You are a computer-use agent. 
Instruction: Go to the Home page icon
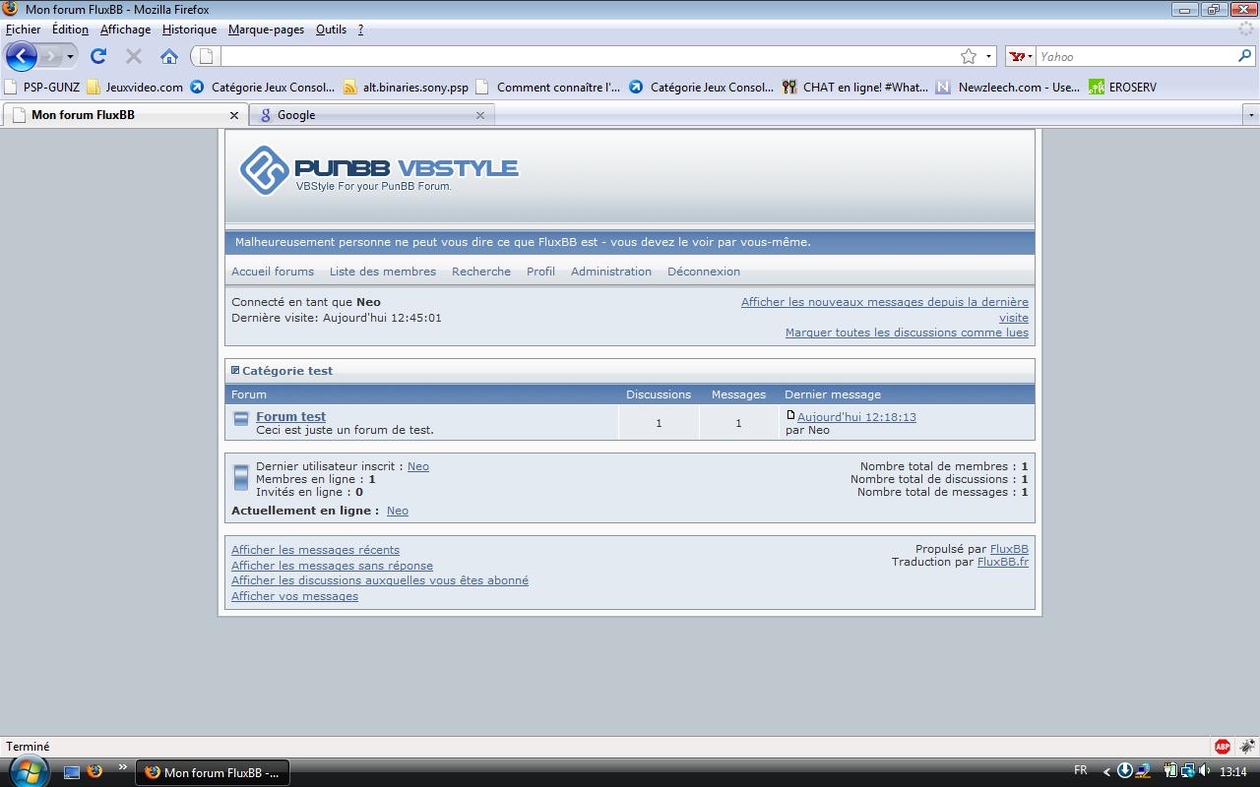(169, 56)
